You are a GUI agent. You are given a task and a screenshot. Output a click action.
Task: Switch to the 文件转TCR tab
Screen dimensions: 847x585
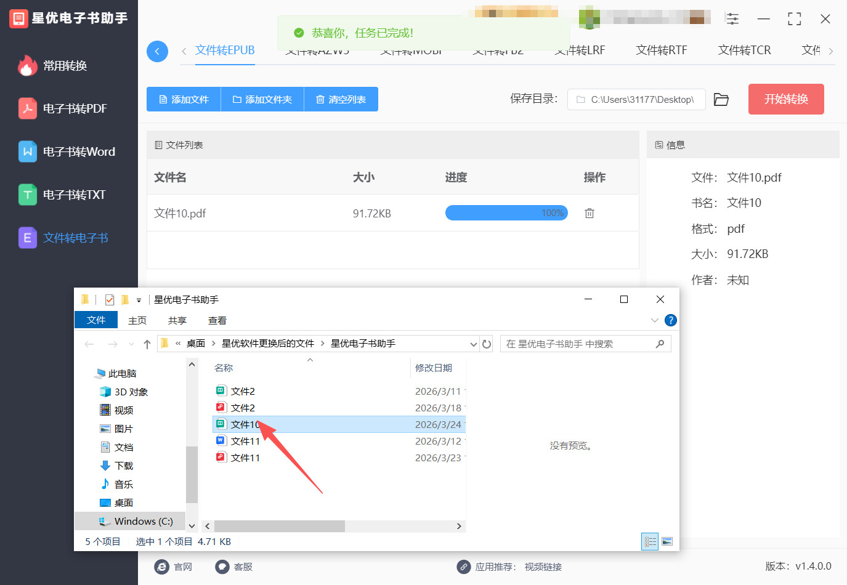click(x=744, y=50)
